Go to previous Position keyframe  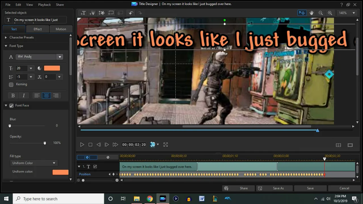click(x=109, y=174)
